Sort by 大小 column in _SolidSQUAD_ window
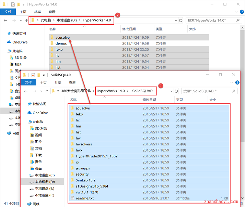This screenshot has height=207, width=245. [213, 100]
